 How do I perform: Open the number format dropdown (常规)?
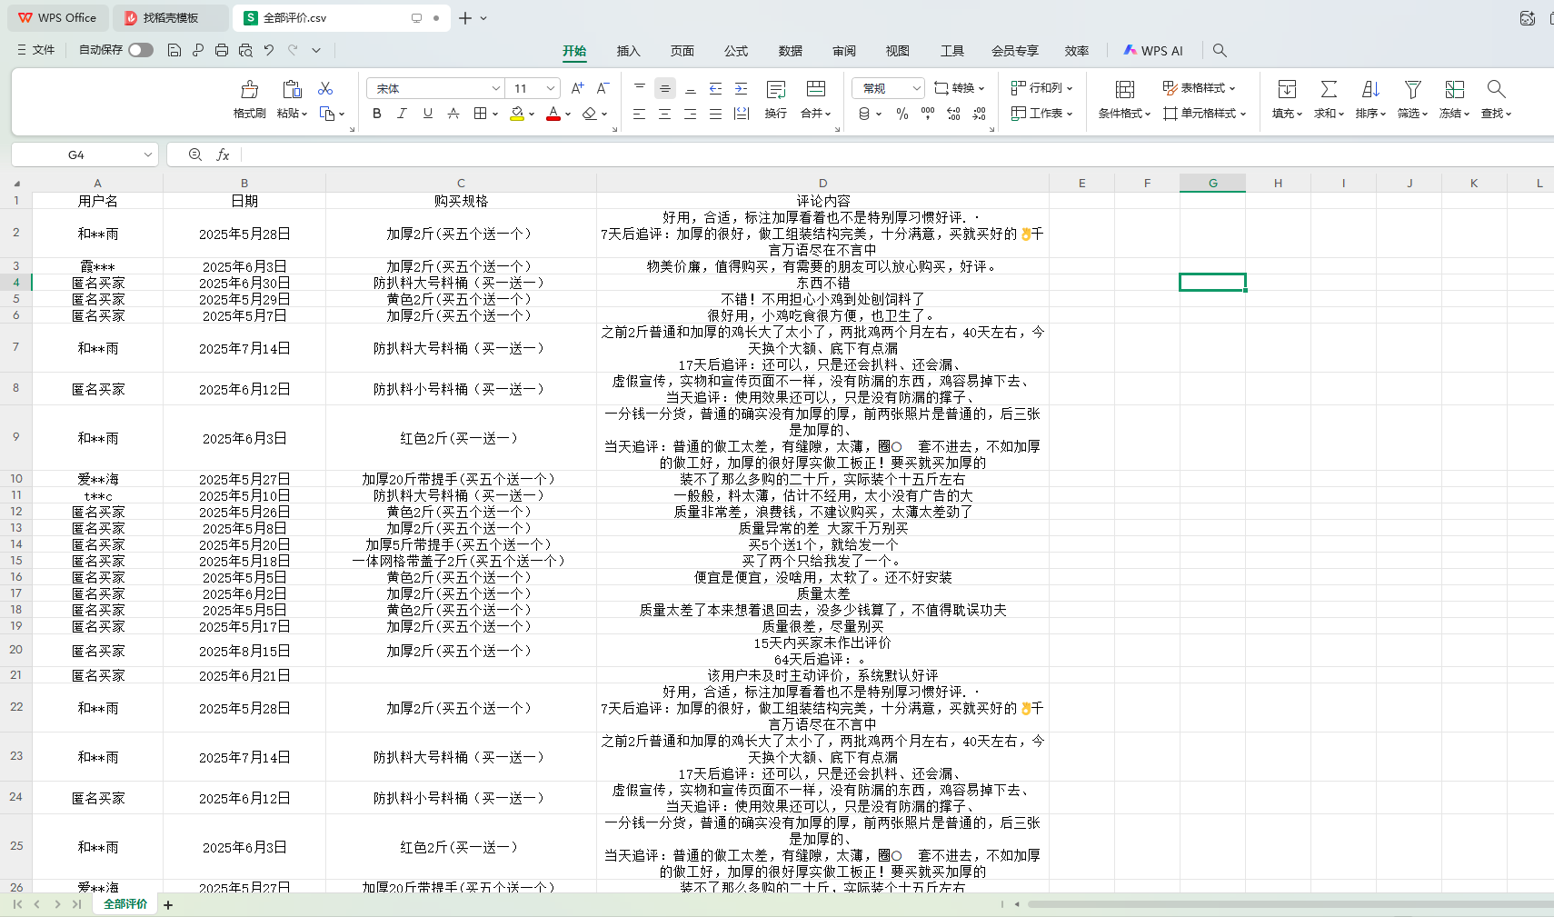pos(916,88)
